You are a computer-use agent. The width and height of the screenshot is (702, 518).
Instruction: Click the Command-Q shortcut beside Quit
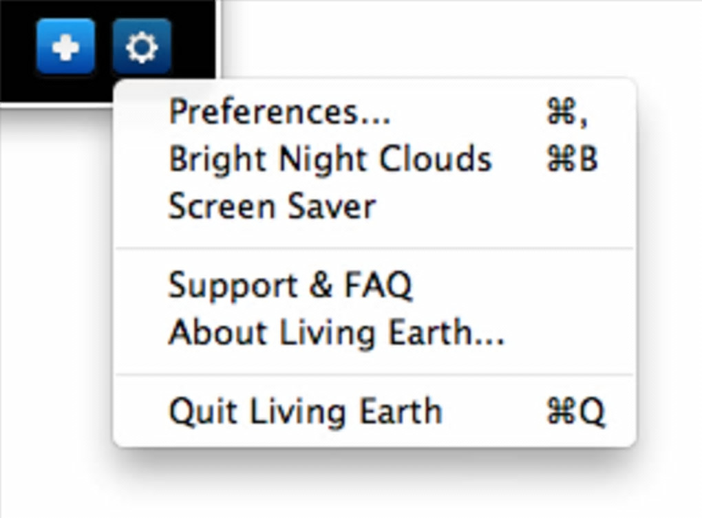(575, 412)
